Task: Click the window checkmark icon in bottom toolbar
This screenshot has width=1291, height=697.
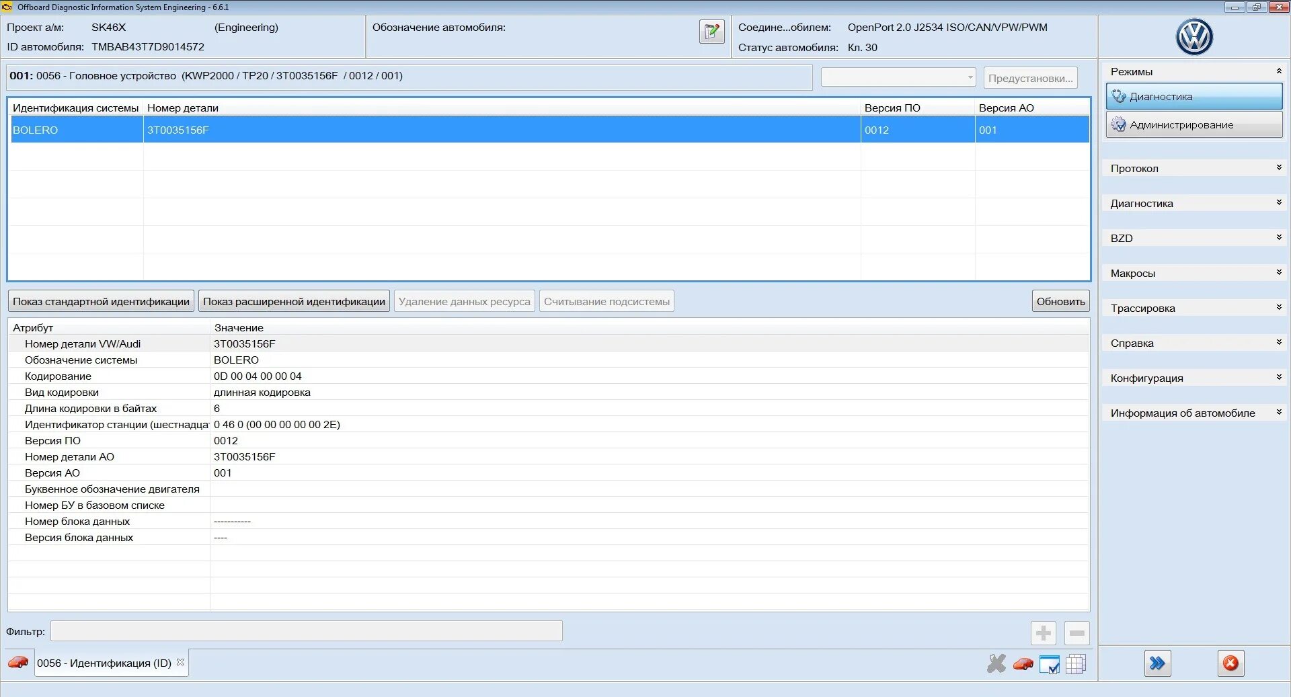Action: click(x=1050, y=664)
